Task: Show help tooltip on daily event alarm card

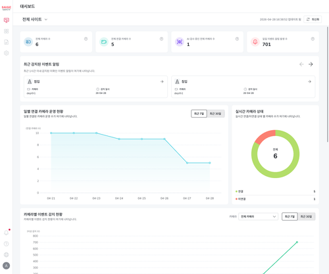Action: click(x=313, y=39)
